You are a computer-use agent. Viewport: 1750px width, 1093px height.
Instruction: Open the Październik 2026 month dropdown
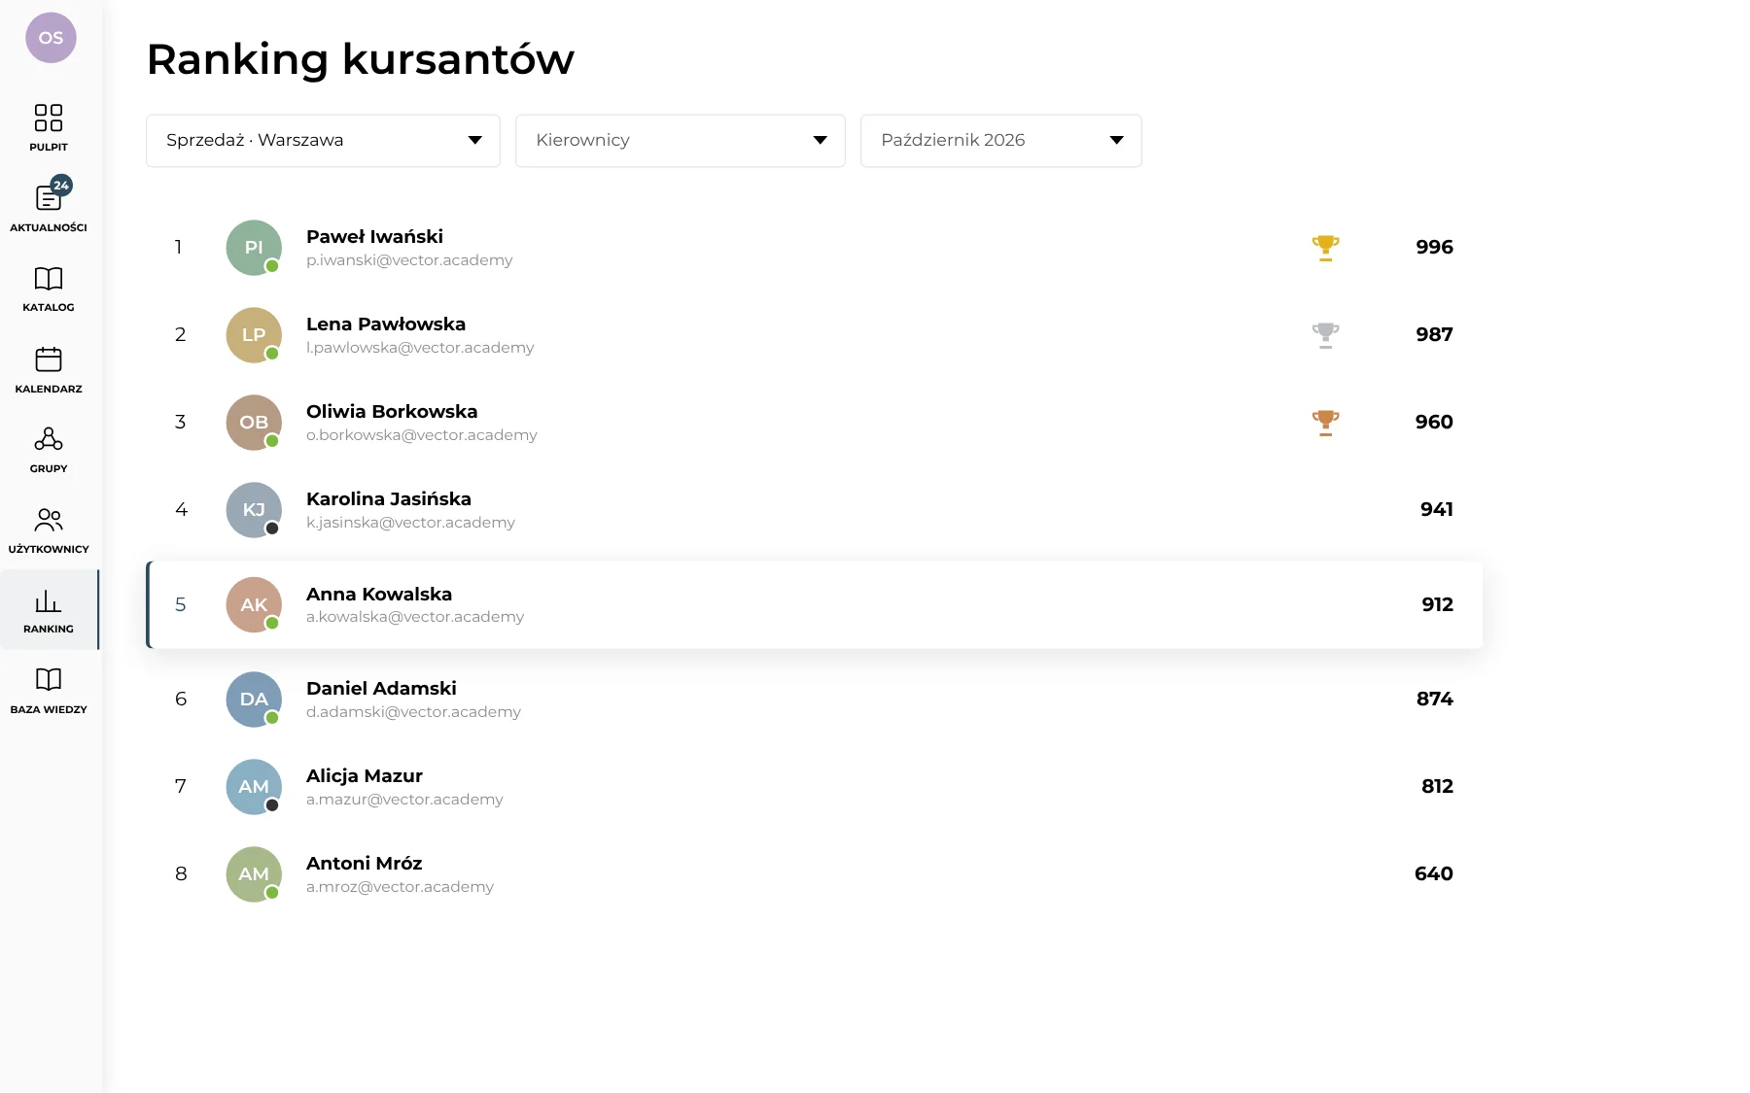[1000, 141]
